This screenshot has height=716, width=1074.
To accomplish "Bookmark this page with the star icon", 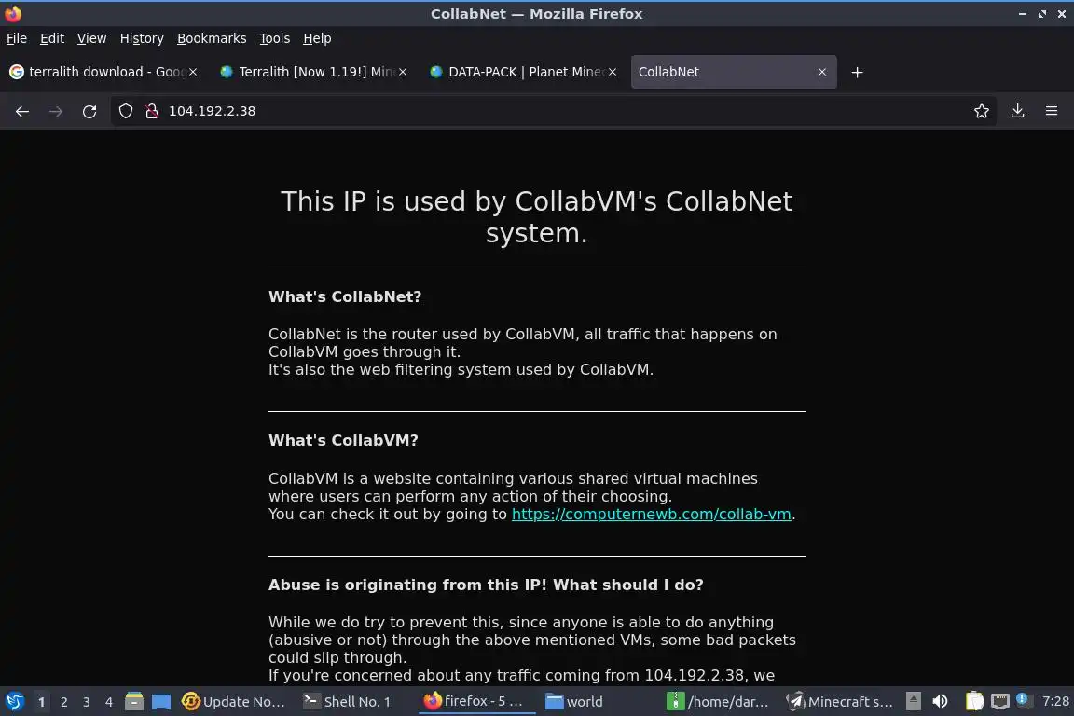I will tap(982, 111).
